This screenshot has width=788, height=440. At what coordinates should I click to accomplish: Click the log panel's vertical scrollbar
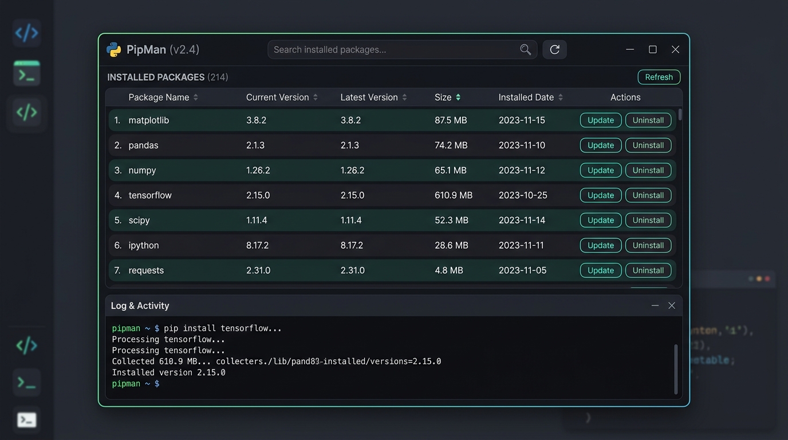[676, 369]
